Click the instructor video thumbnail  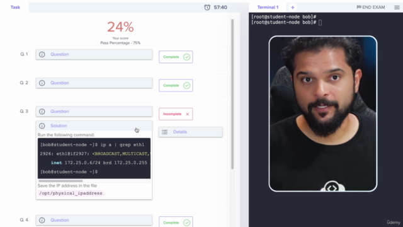pyautogui.click(x=323, y=113)
